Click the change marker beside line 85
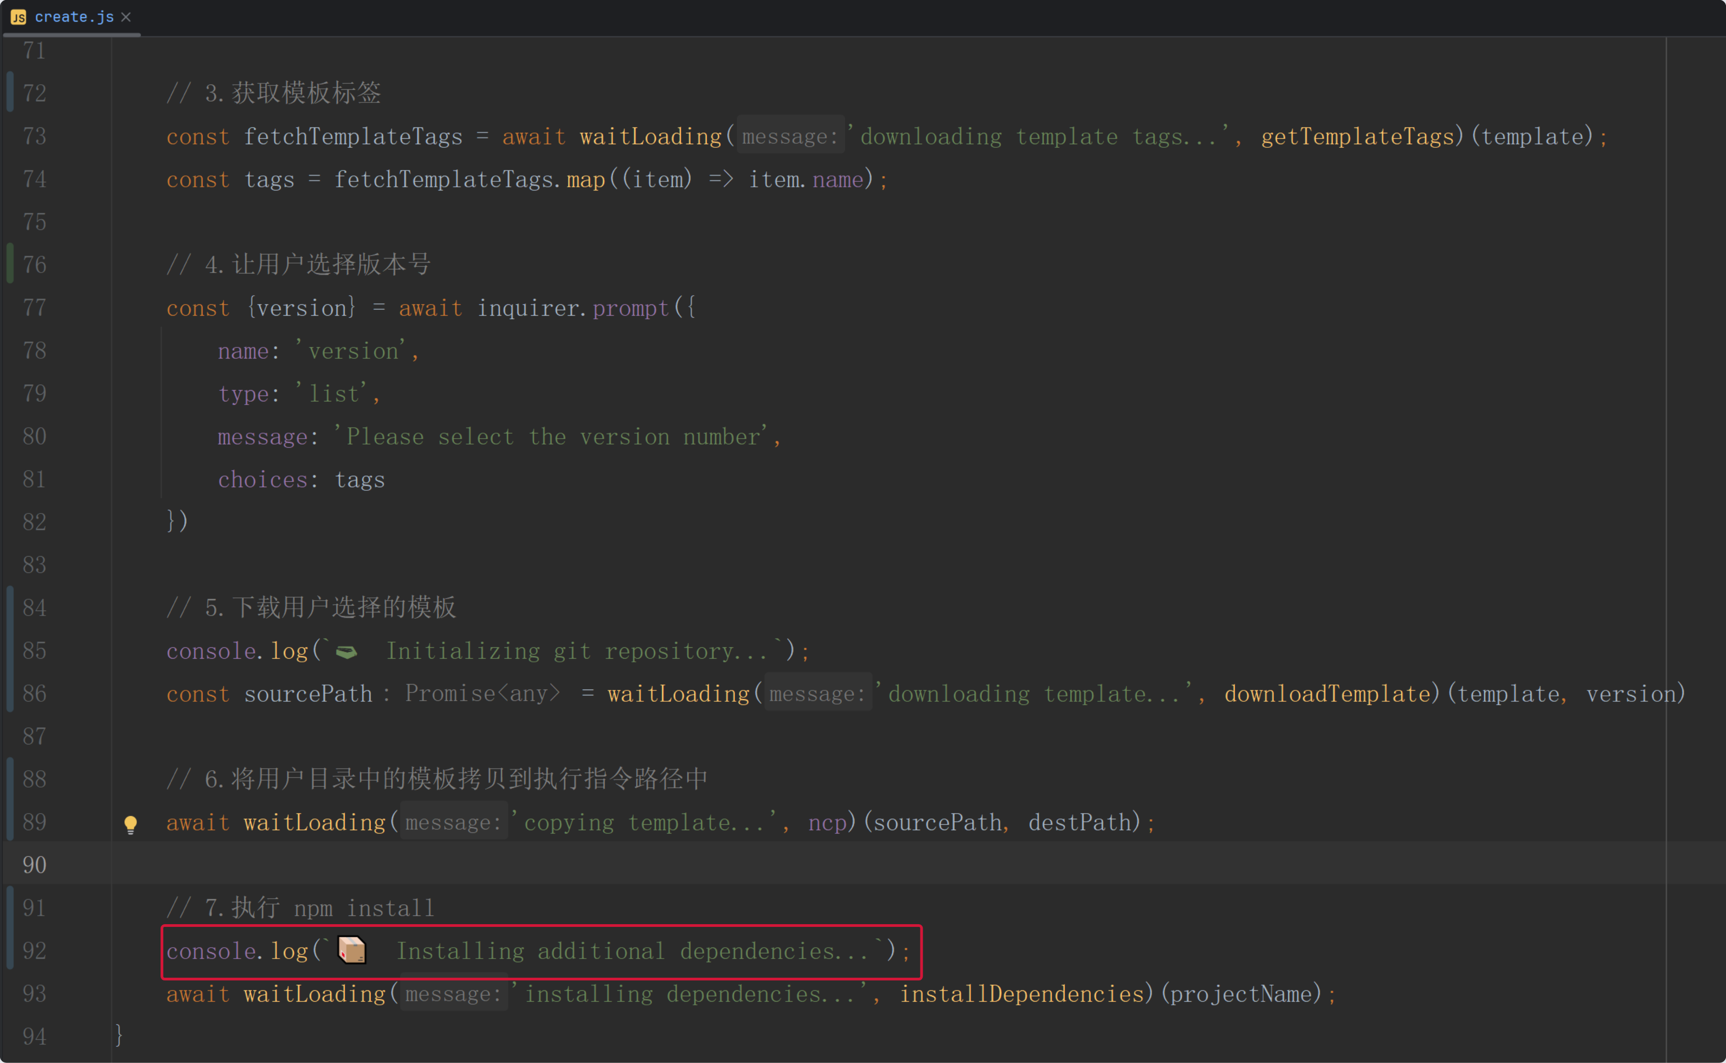This screenshot has height=1063, width=1726. (x=10, y=650)
